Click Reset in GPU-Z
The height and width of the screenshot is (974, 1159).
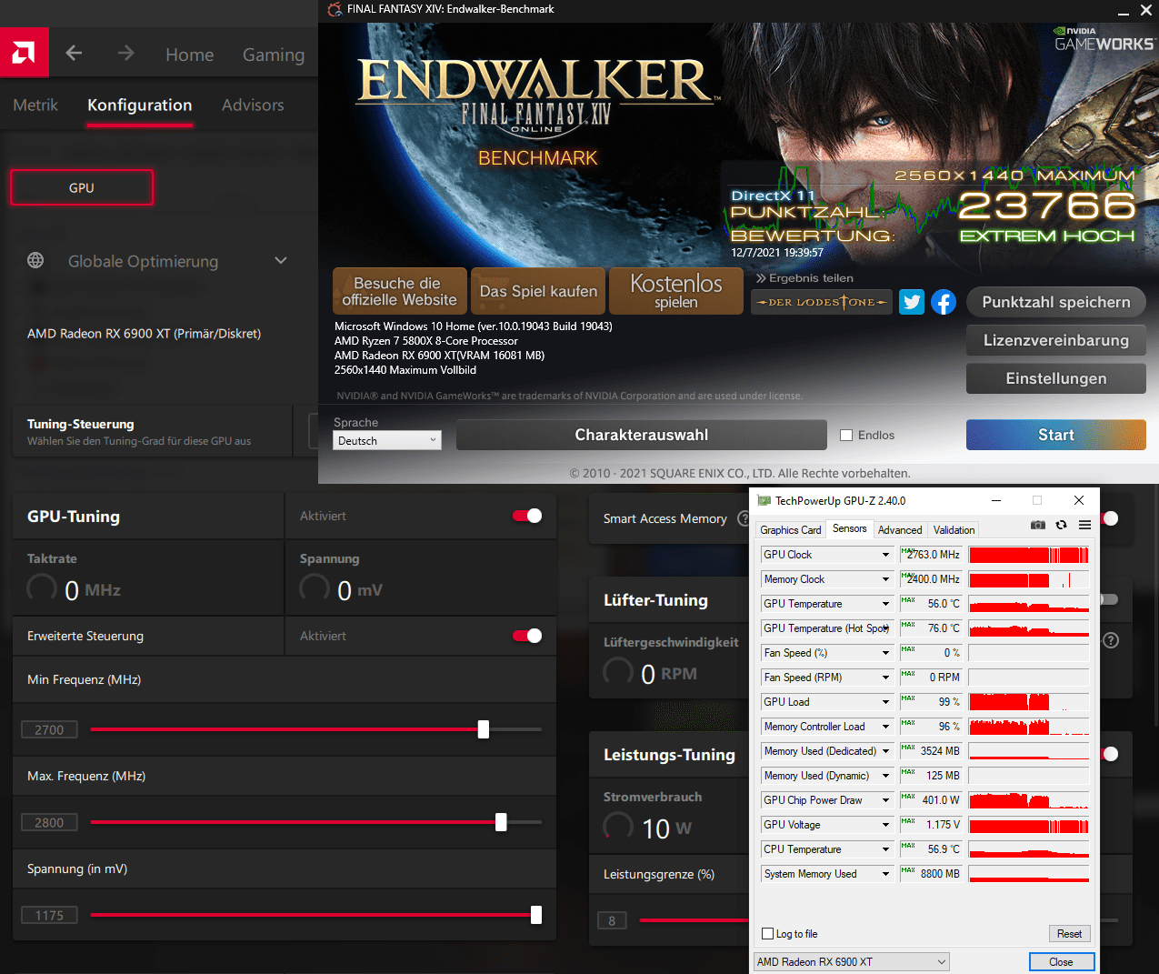click(1069, 933)
